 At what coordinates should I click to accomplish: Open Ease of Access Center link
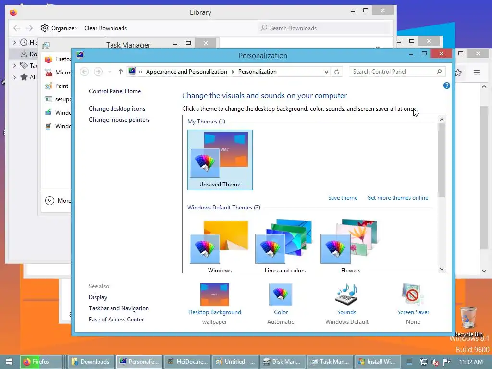coord(116,320)
